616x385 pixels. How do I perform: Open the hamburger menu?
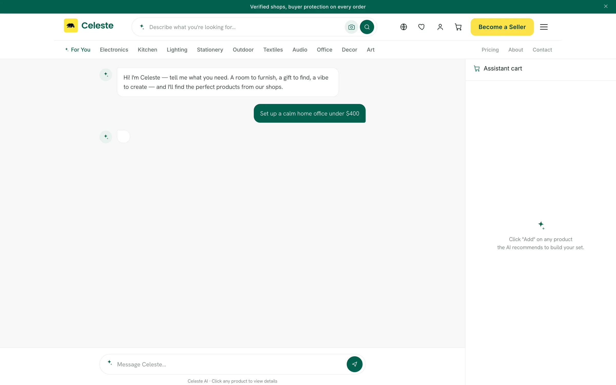click(544, 27)
